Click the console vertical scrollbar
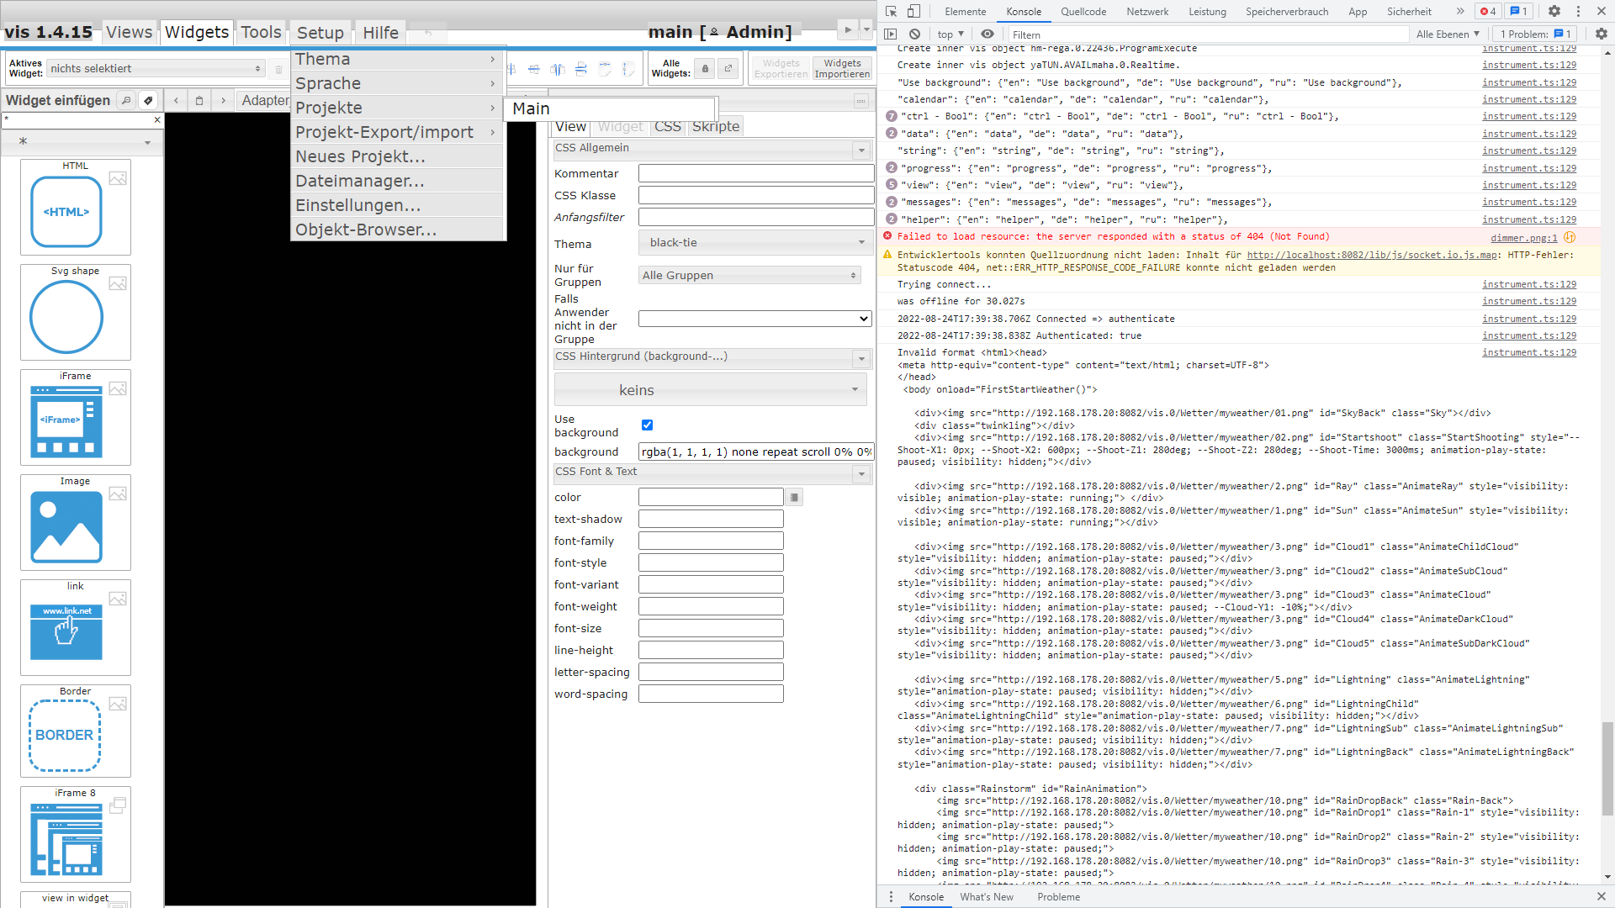Viewport: 1615px width, 908px height. (x=1607, y=768)
